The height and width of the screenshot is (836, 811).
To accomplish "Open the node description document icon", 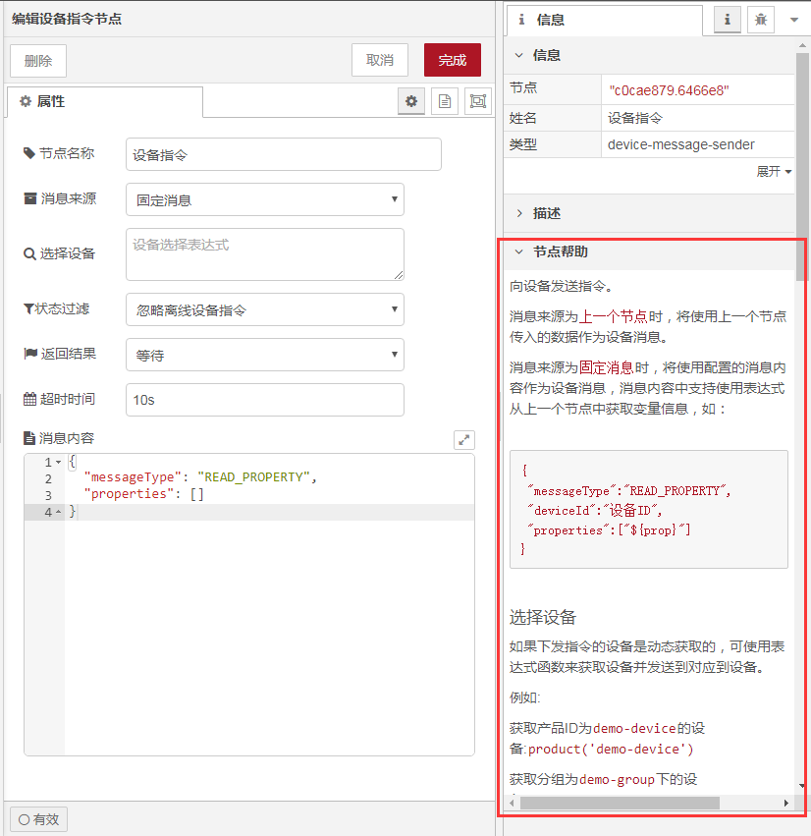I will (445, 101).
